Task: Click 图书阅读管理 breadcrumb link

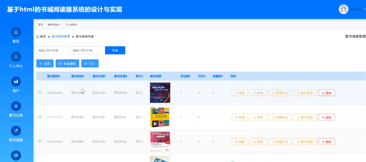Action: [x=61, y=36]
